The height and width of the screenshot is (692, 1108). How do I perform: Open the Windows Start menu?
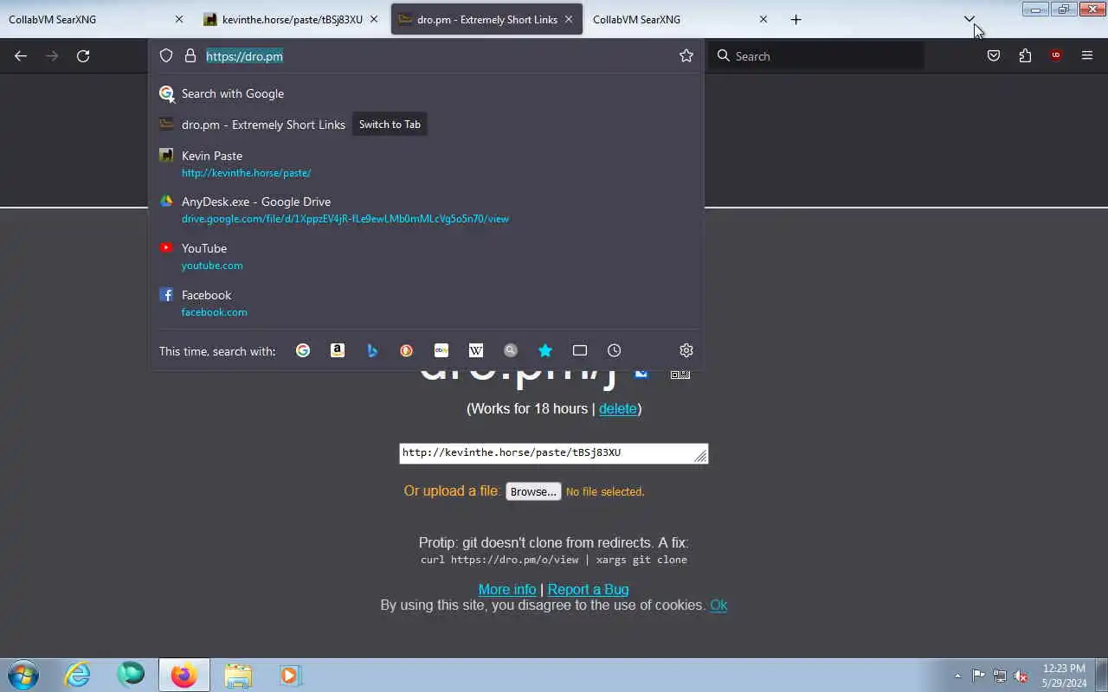(x=23, y=675)
